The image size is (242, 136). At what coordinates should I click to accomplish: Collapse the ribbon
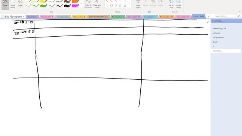(x=240, y=12)
